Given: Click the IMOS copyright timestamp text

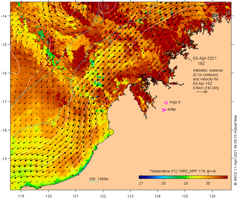Looking at the screenshot, I should pos(235,150).
